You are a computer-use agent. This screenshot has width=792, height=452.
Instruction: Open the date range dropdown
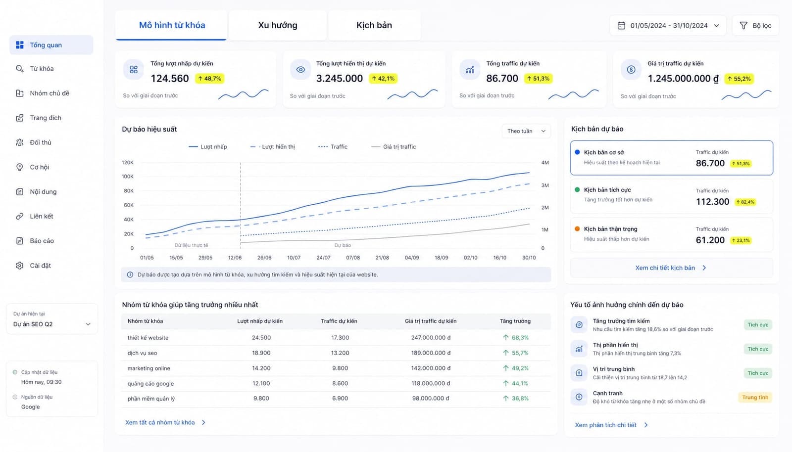pyautogui.click(x=668, y=25)
